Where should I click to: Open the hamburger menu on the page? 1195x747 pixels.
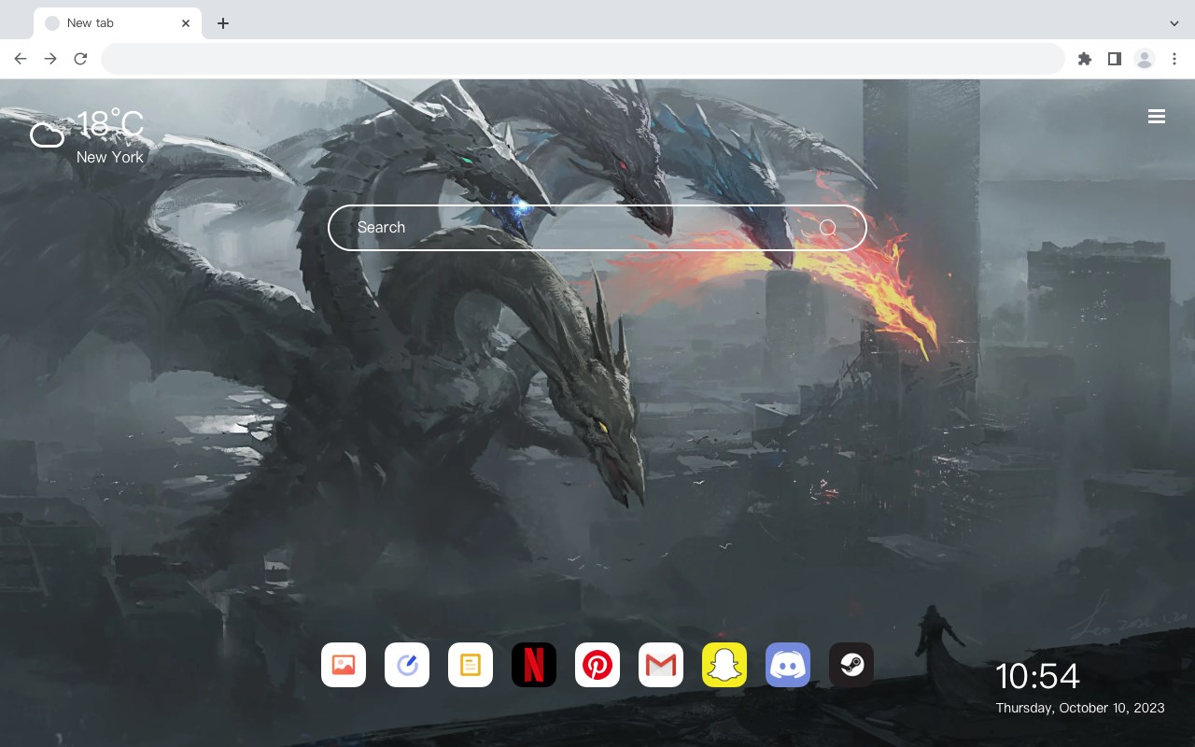pyautogui.click(x=1157, y=117)
